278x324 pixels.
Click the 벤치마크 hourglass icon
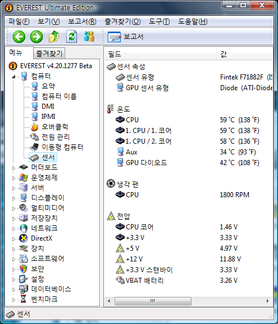pyautogui.click(x=24, y=299)
